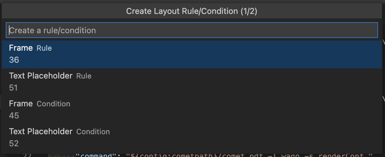
Task: Click the 'Frame' label in the selected row
Action: coord(21,48)
